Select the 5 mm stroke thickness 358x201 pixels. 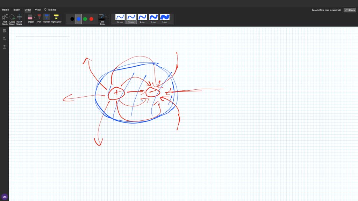pos(165,17)
